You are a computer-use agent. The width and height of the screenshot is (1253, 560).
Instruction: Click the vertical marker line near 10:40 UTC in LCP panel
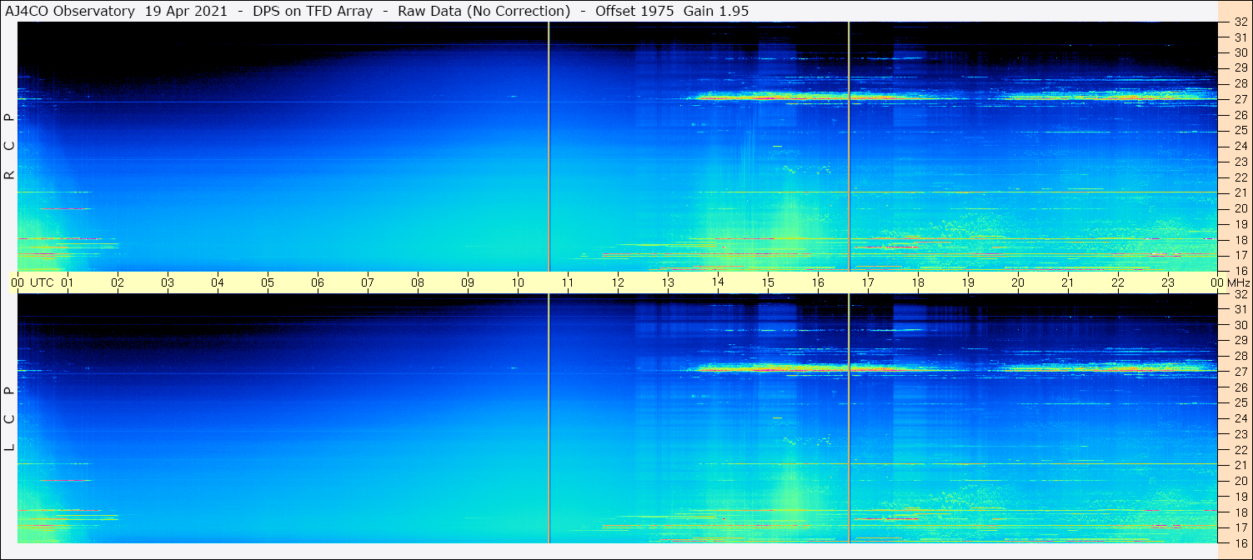click(x=549, y=418)
